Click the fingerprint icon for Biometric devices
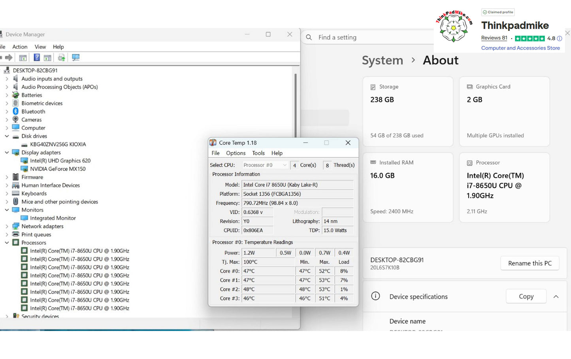 pos(15,103)
